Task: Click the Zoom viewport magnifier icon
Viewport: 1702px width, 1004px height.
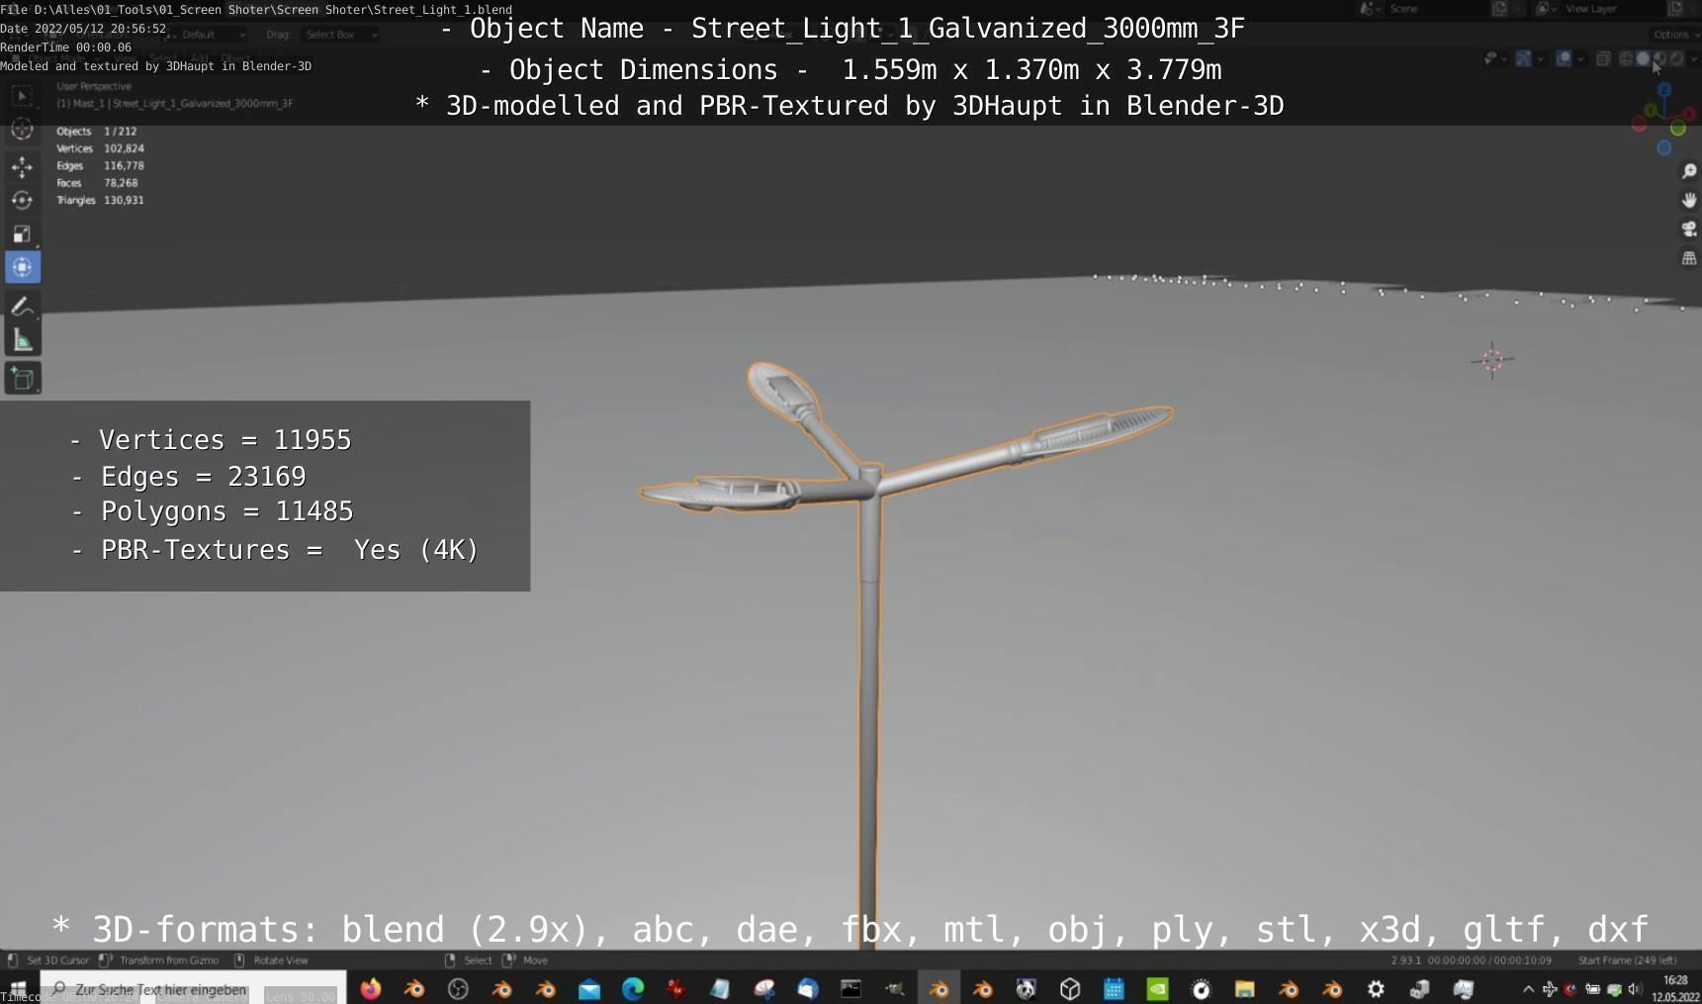Action: pyautogui.click(x=1689, y=172)
